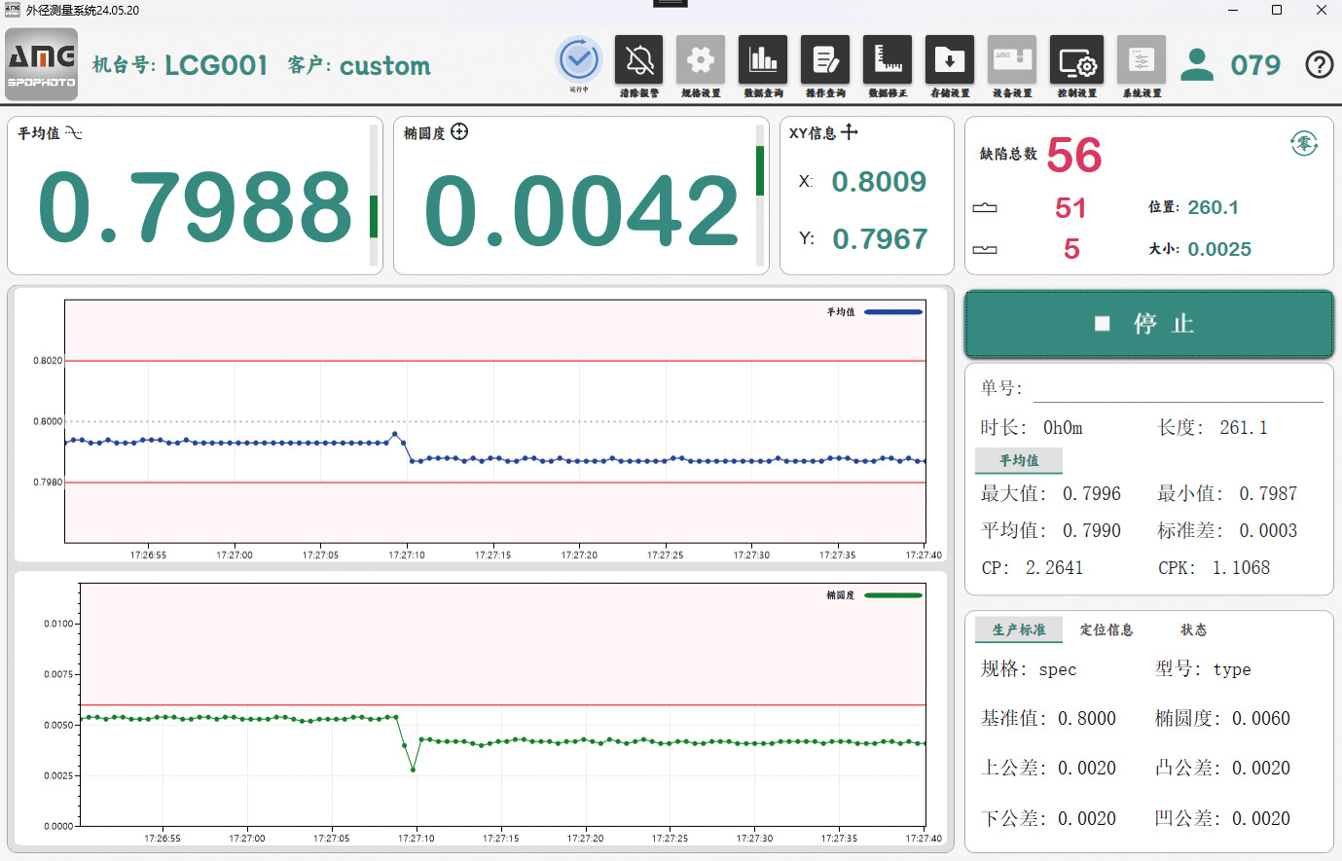This screenshot has width=1342, height=861.
Task: Open 设备设置 device settings icon
Action: (1012, 60)
